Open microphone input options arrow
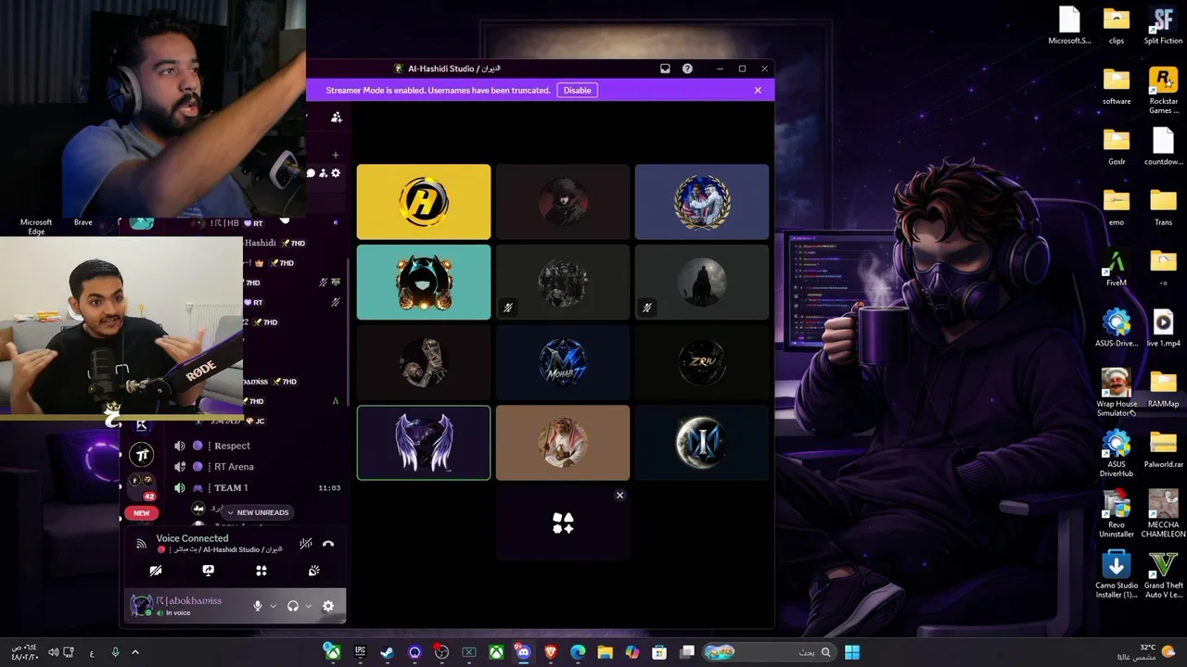This screenshot has width=1187, height=667. 273,606
